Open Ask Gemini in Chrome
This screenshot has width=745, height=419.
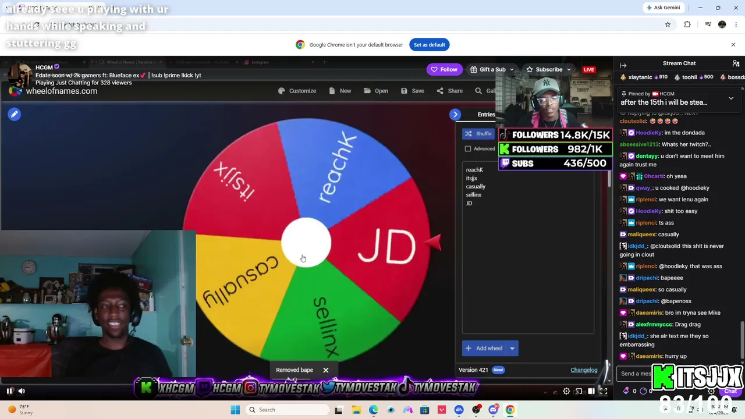point(662,8)
